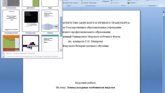Screen dimensions: 165x93
Task: Click the gallery scroll down arrow
Action: tap(61, 50)
